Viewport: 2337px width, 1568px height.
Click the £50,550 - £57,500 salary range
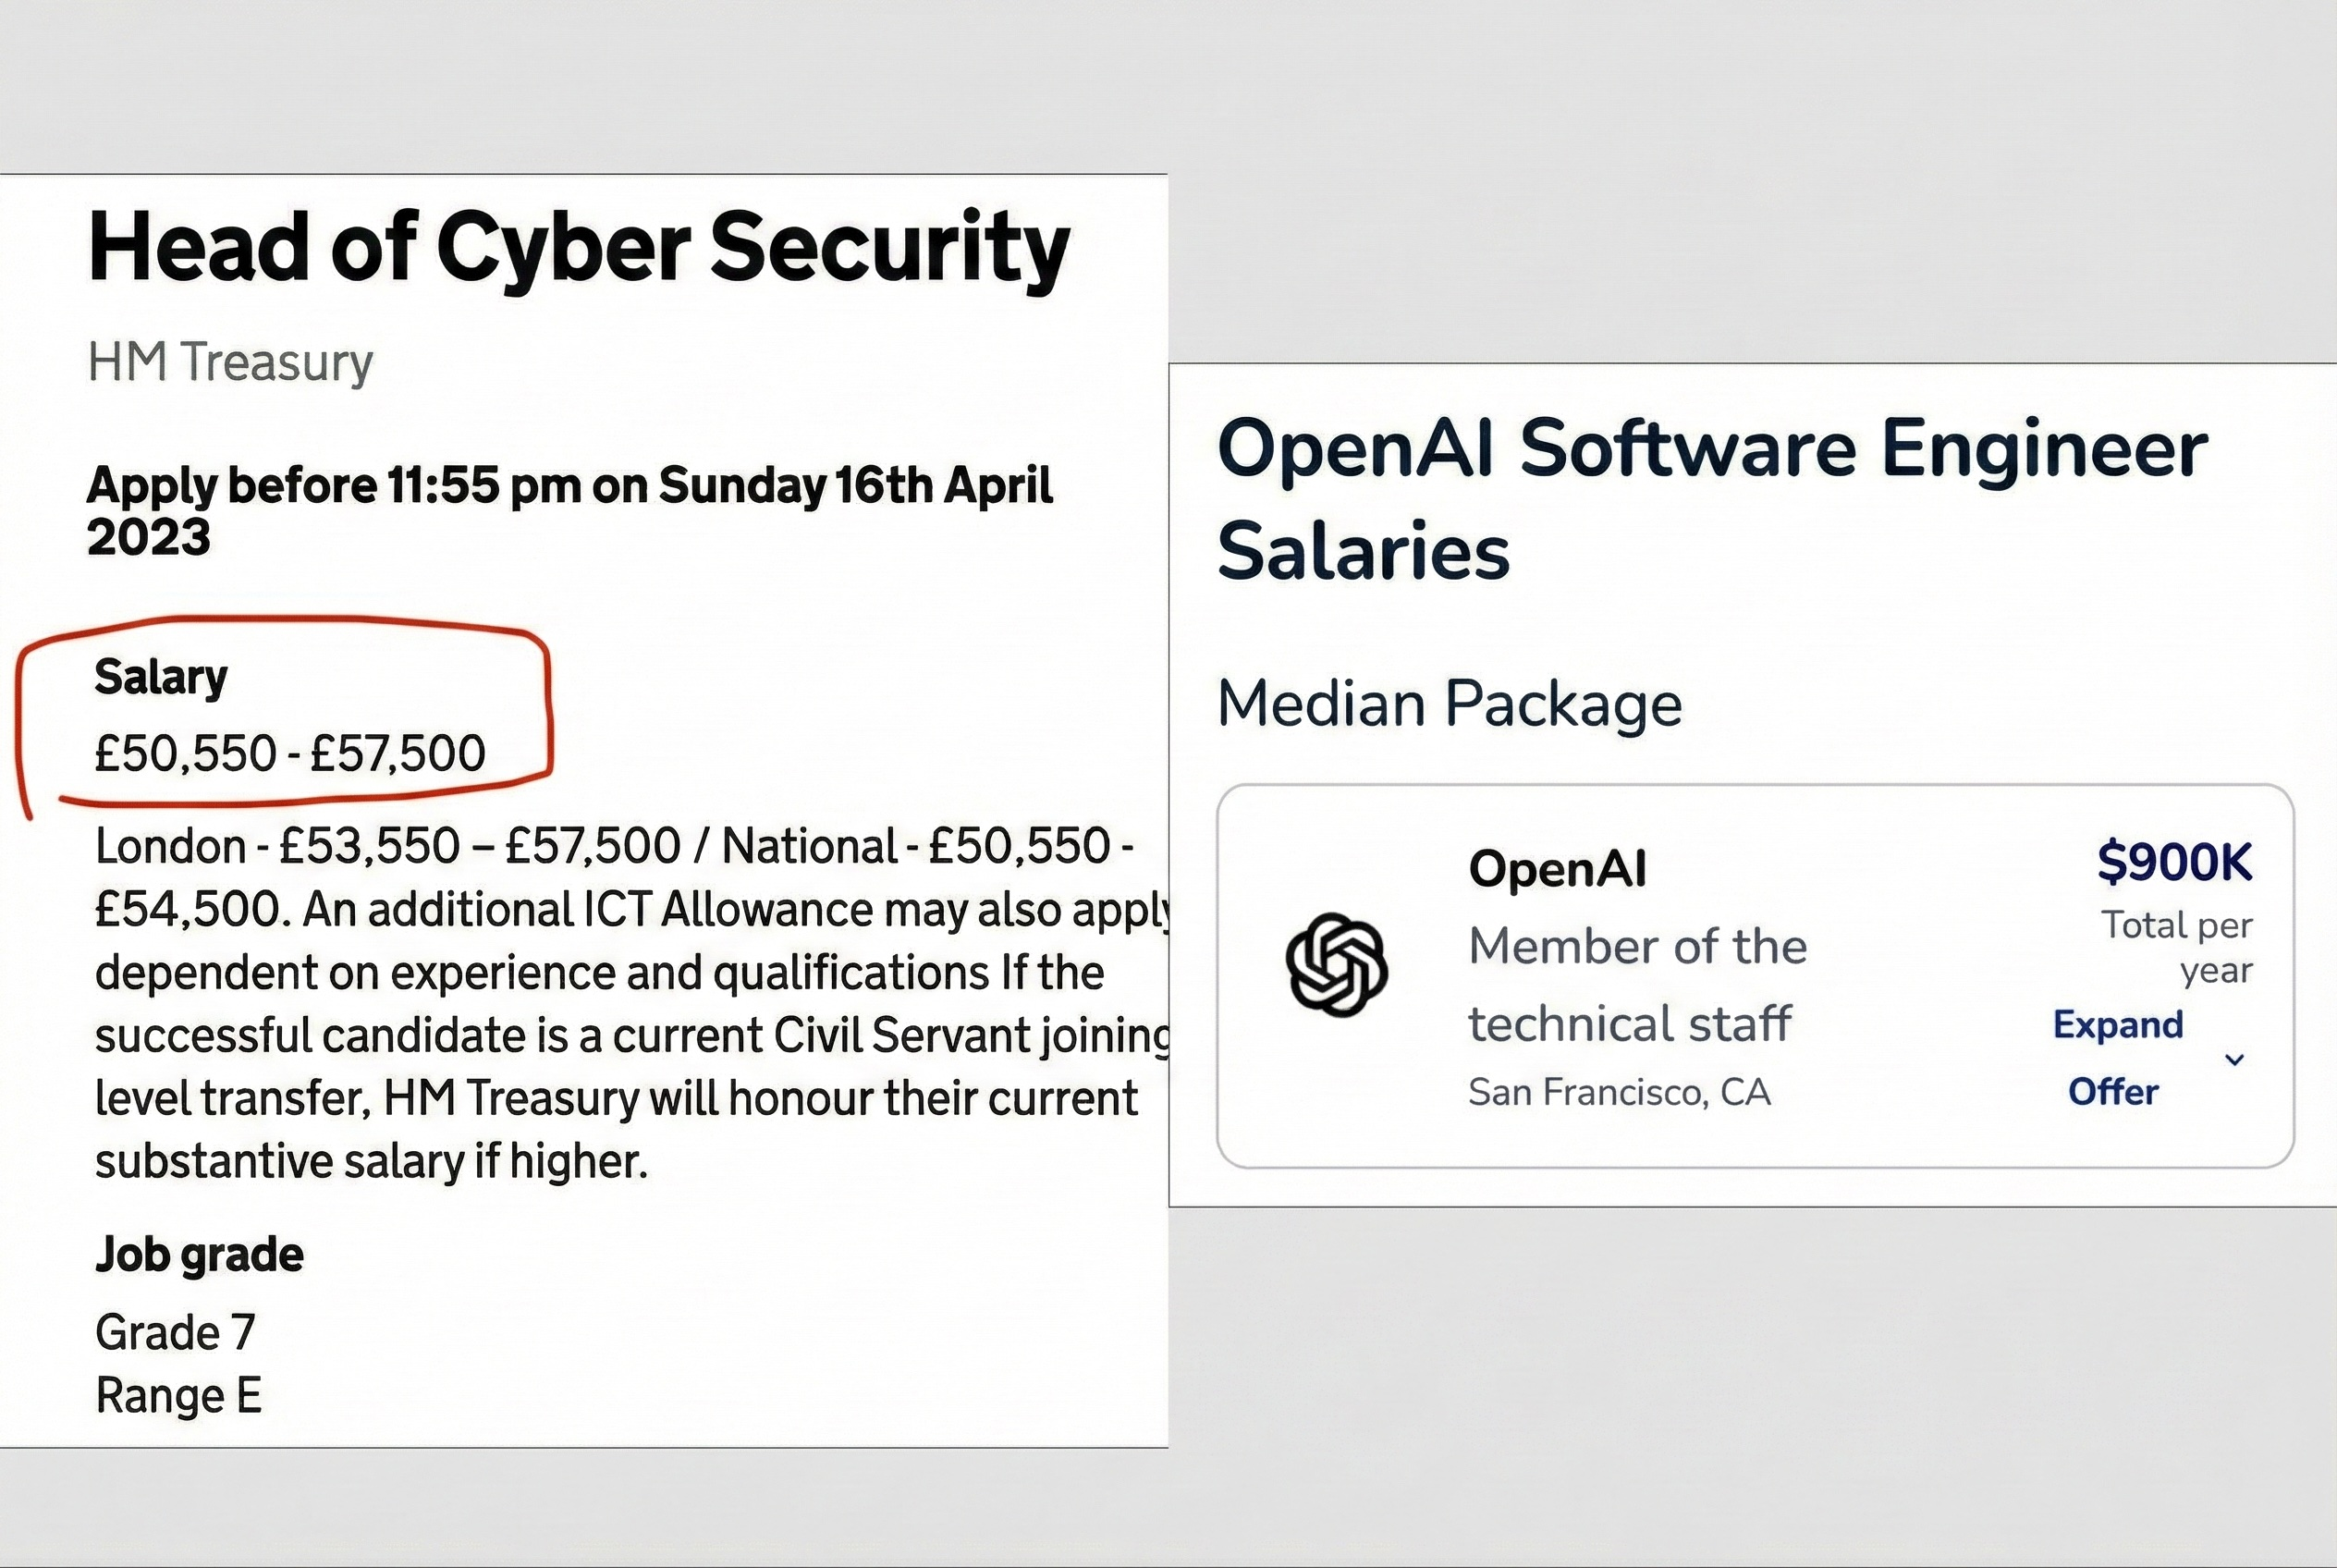pyautogui.click(x=290, y=753)
